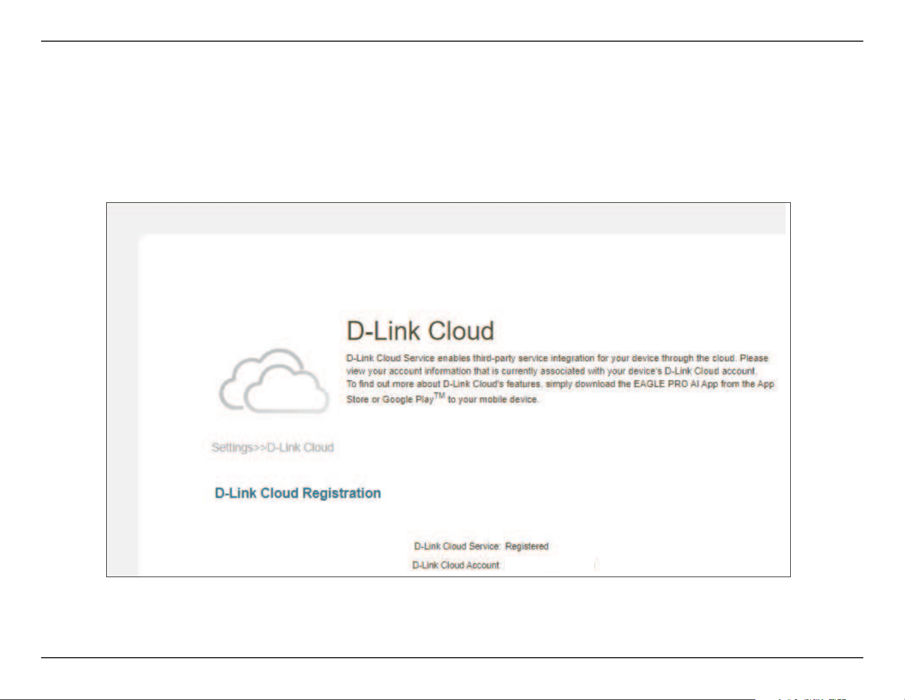
Task: Click the D-Link Cloud Account label
Action: pyautogui.click(x=457, y=565)
